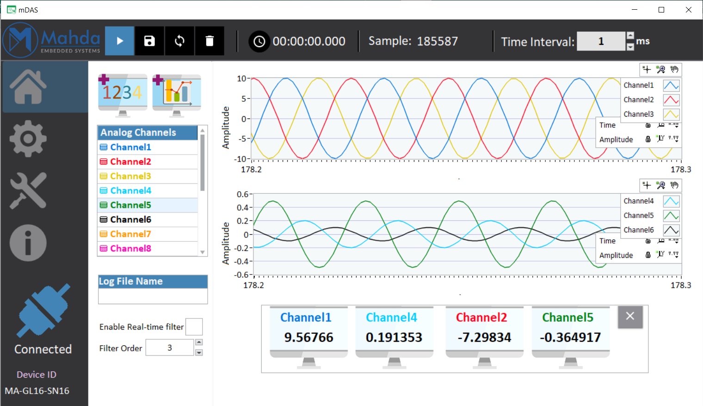The height and width of the screenshot is (406, 703).
Task: Open Channel5 plot style swatch in legend
Action: tap(671, 215)
